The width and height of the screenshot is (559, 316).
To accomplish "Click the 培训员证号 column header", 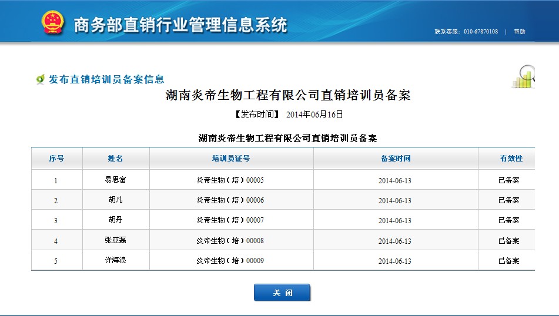I will [x=230, y=159].
